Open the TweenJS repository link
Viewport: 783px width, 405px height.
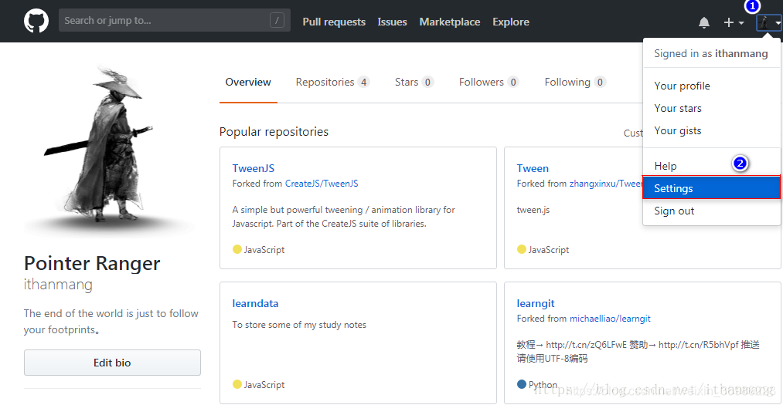(x=254, y=168)
